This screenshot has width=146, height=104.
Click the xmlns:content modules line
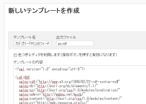click(x=70, y=98)
